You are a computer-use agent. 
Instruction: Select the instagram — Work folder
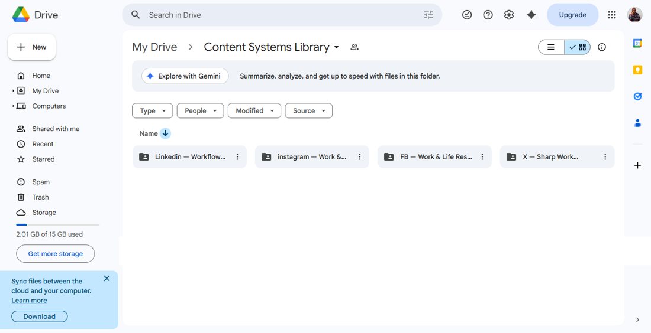point(312,157)
